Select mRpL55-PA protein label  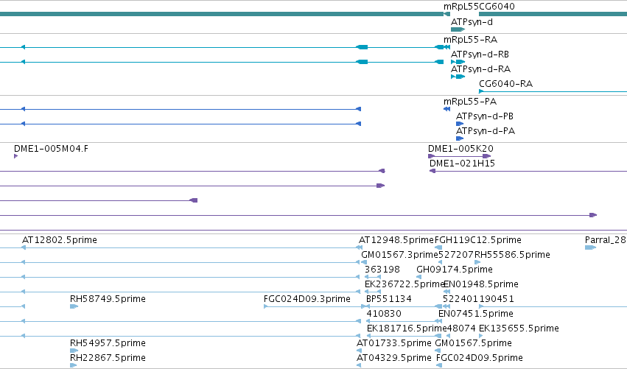click(470, 102)
